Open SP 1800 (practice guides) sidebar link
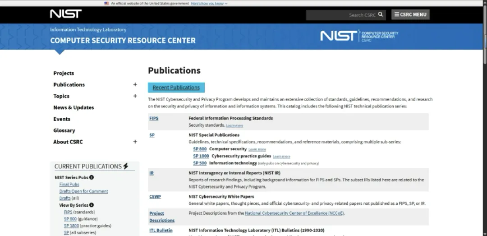The width and height of the screenshot is (487, 236). point(71,226)
